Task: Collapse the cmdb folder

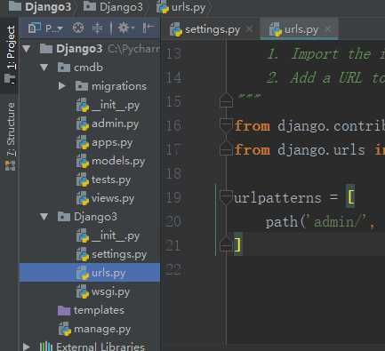Action: [44, 68]
